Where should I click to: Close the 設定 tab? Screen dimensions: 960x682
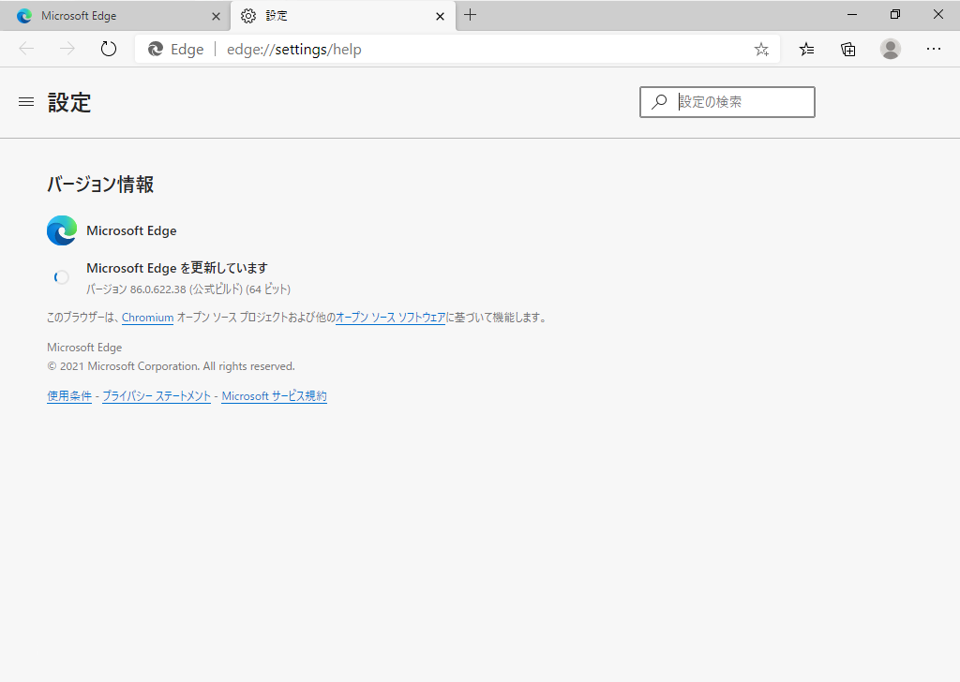[440, 17]
